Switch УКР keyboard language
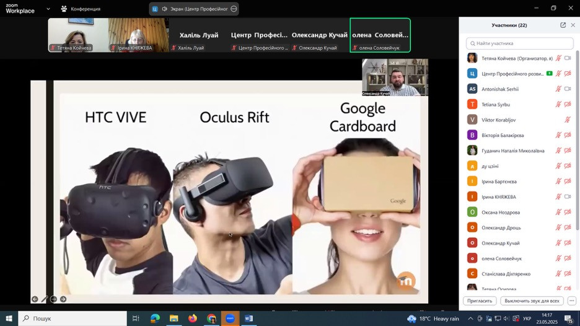The height and width of the screenshot is (326, 580). click(x=527, y=318)
